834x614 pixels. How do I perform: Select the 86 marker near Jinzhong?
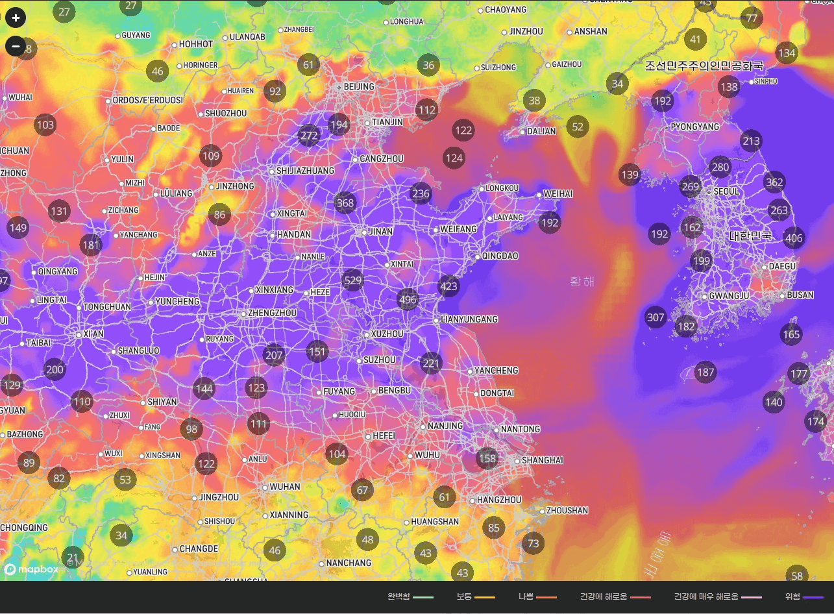(219, 215)
